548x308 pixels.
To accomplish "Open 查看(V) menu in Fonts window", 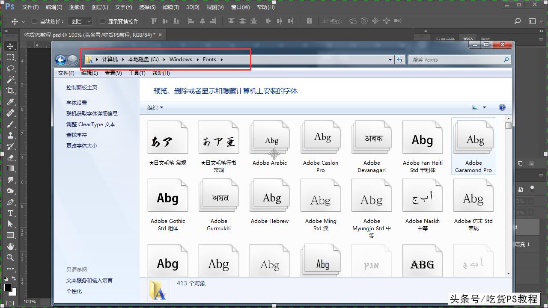I will 113,73.
